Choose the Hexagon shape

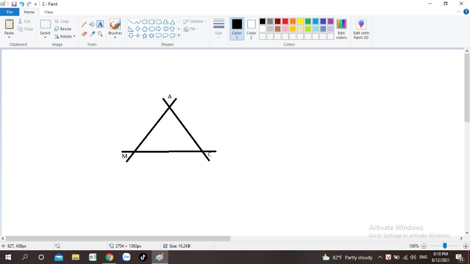coord(151,29)
